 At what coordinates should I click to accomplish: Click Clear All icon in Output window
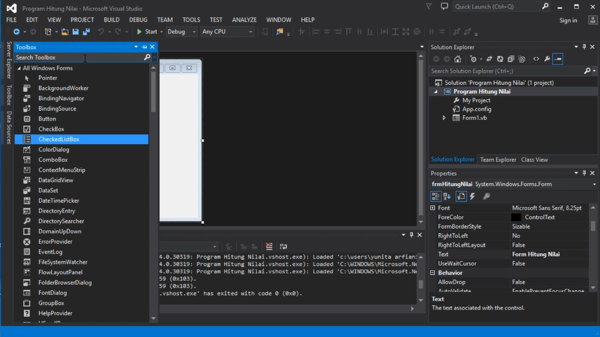coord(269,247)
